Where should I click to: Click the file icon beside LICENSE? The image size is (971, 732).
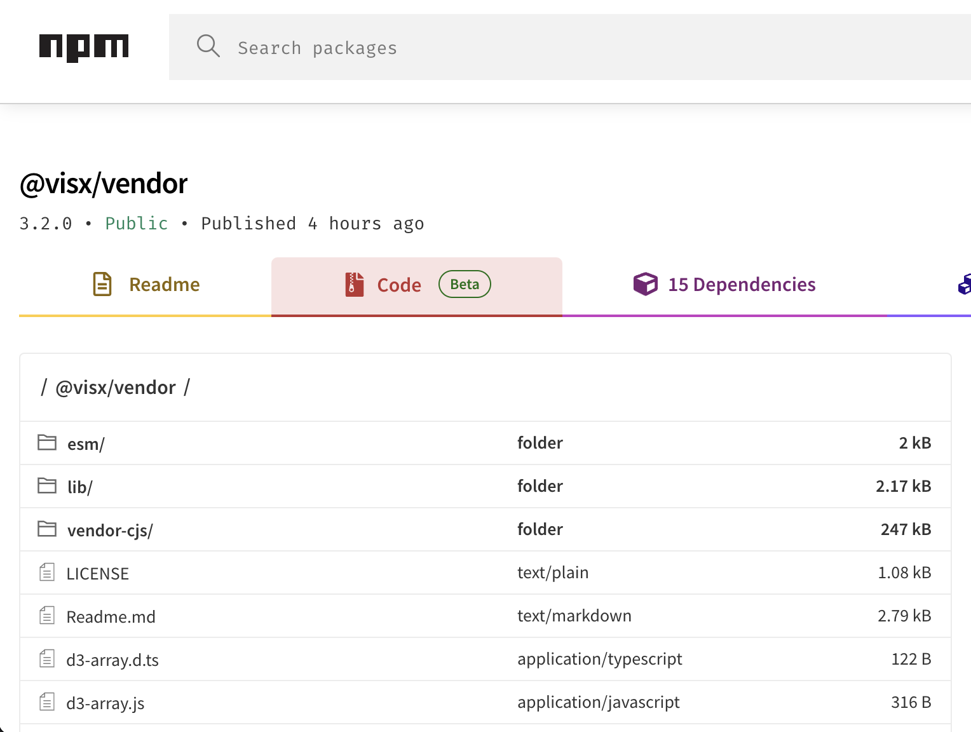point(47,571)
